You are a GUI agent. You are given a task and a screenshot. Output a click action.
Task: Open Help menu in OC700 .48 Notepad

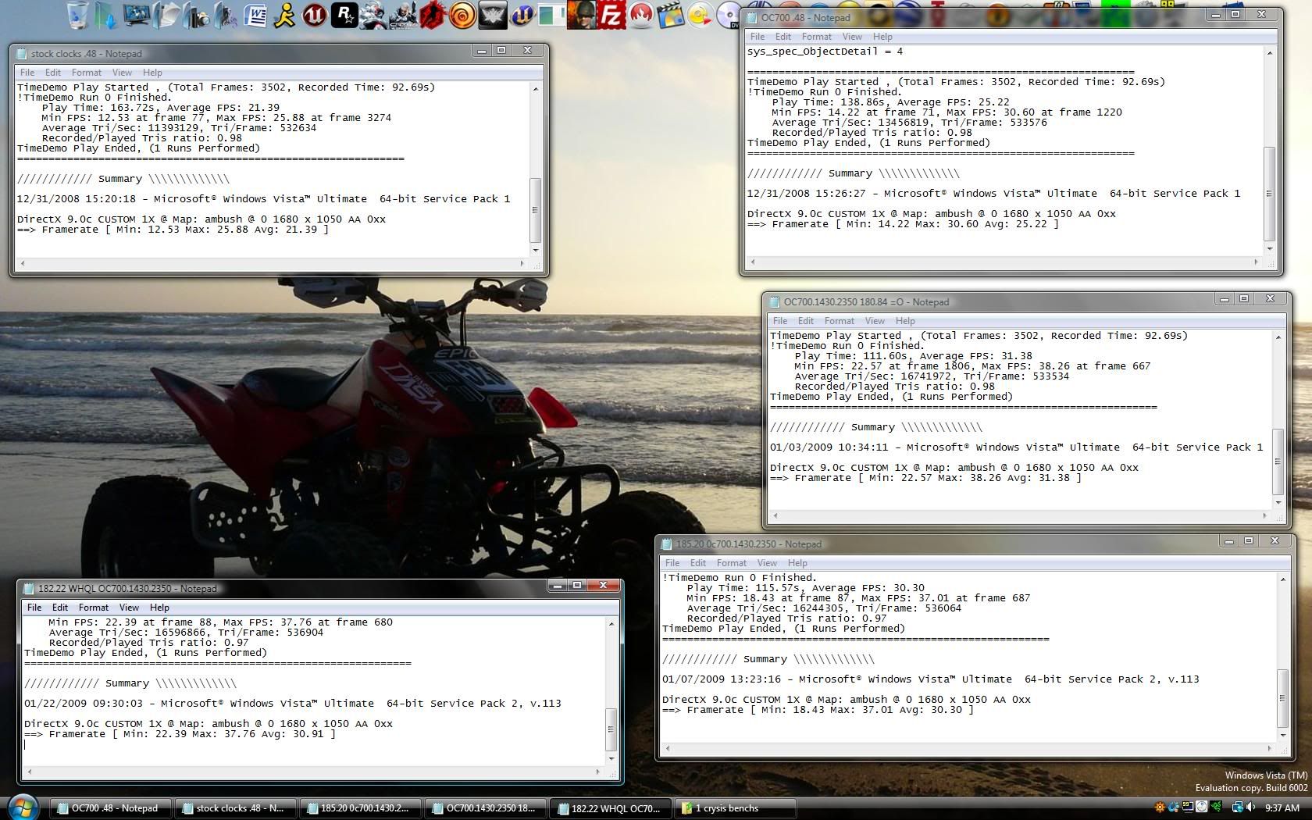[882, 37]
